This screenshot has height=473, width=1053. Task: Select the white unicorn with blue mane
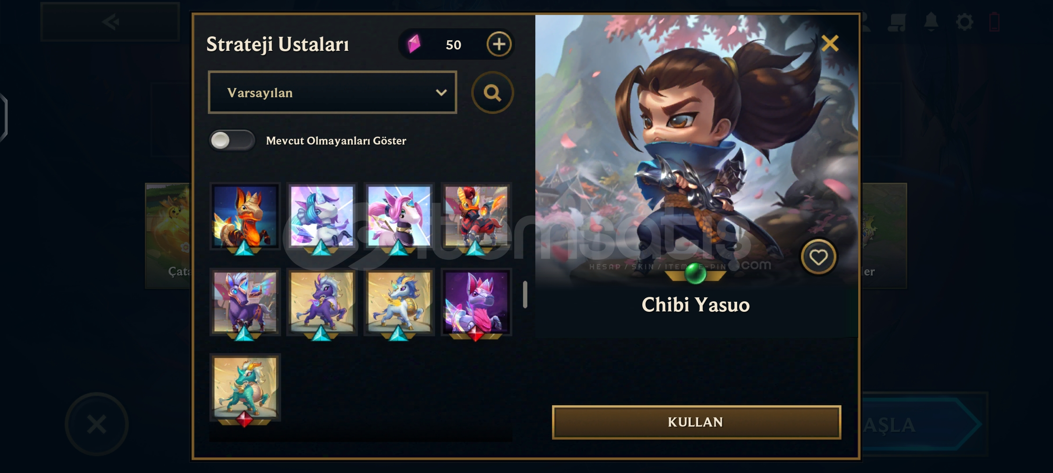tap(322, 216)
